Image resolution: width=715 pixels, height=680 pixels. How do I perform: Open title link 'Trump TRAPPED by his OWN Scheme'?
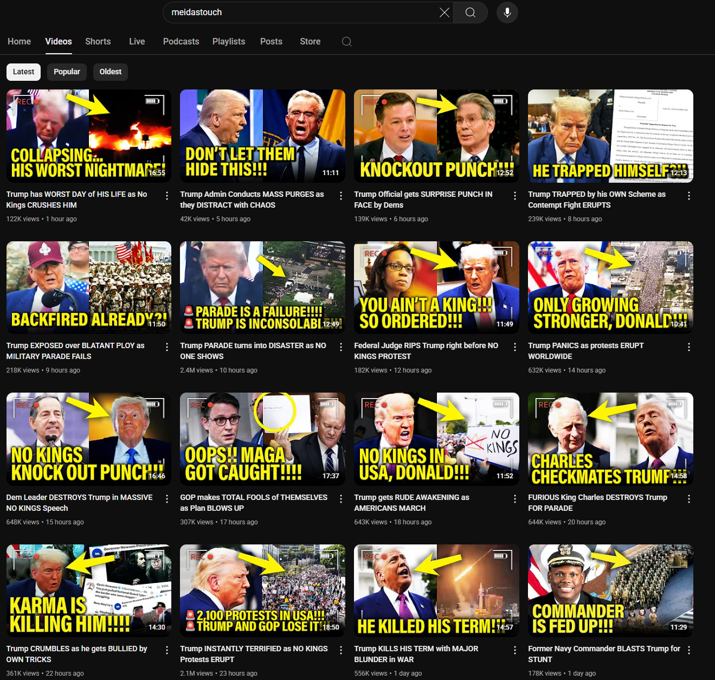(x=597, y=200)
